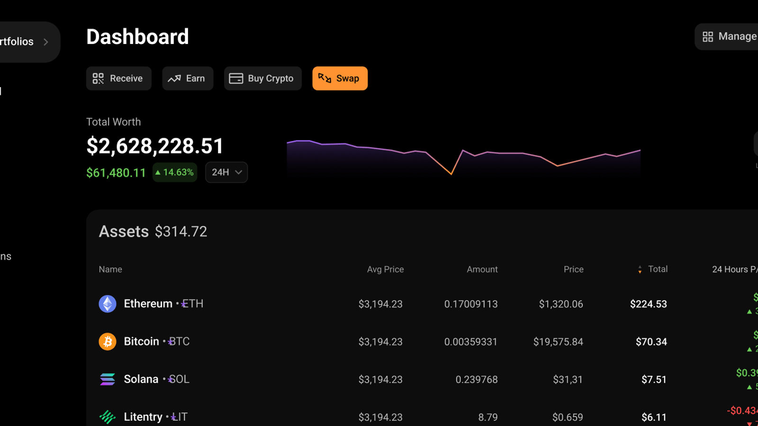Click Solana total $7.51
This screenshot has width=758, height=426.
654,380
